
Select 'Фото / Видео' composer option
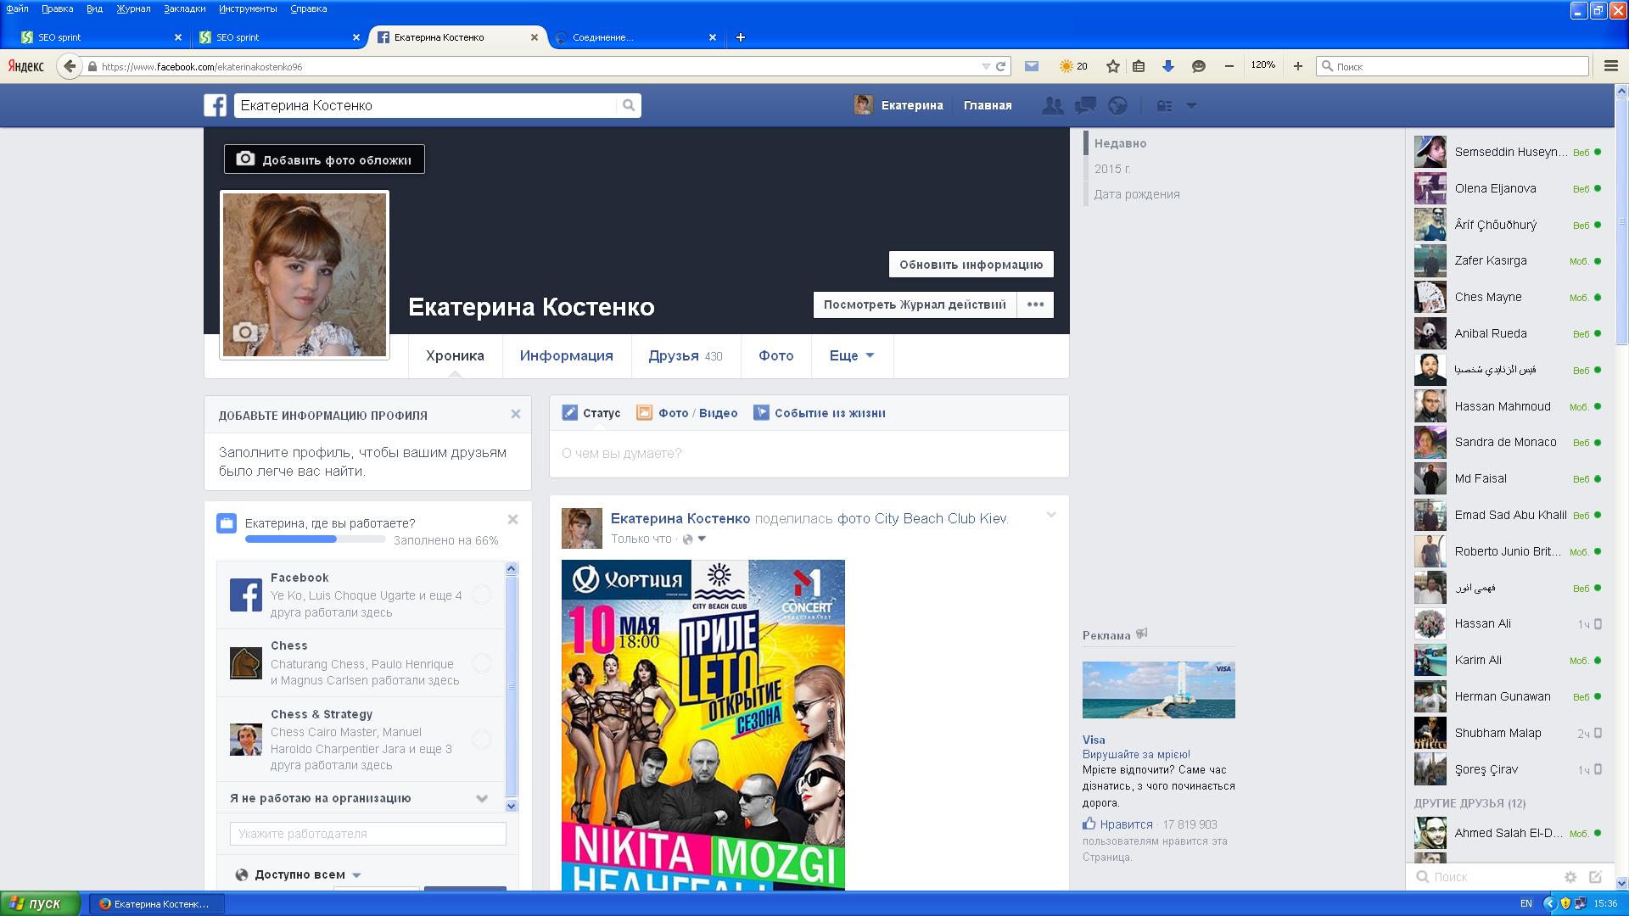point(687,413)
